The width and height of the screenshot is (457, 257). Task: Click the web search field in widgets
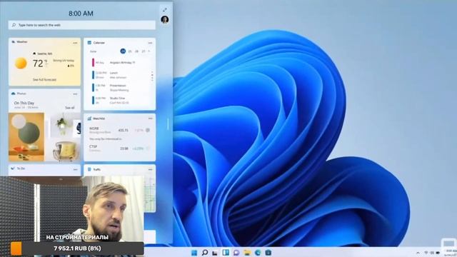pyautogui.click(x=82, y=25)
